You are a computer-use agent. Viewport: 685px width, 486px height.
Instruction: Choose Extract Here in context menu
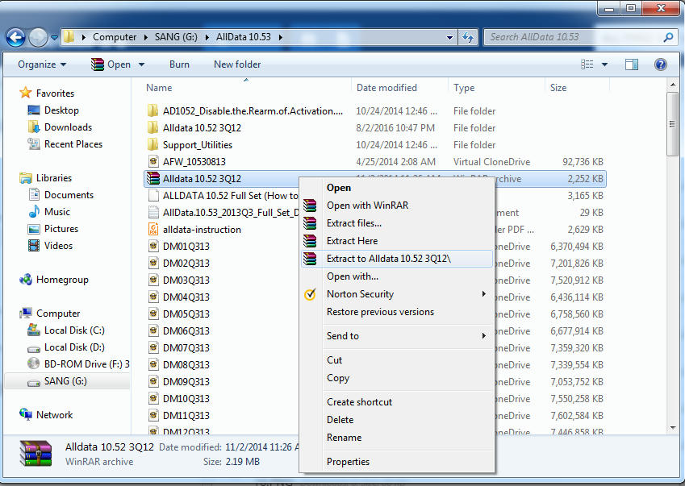(x=352, y=241)
